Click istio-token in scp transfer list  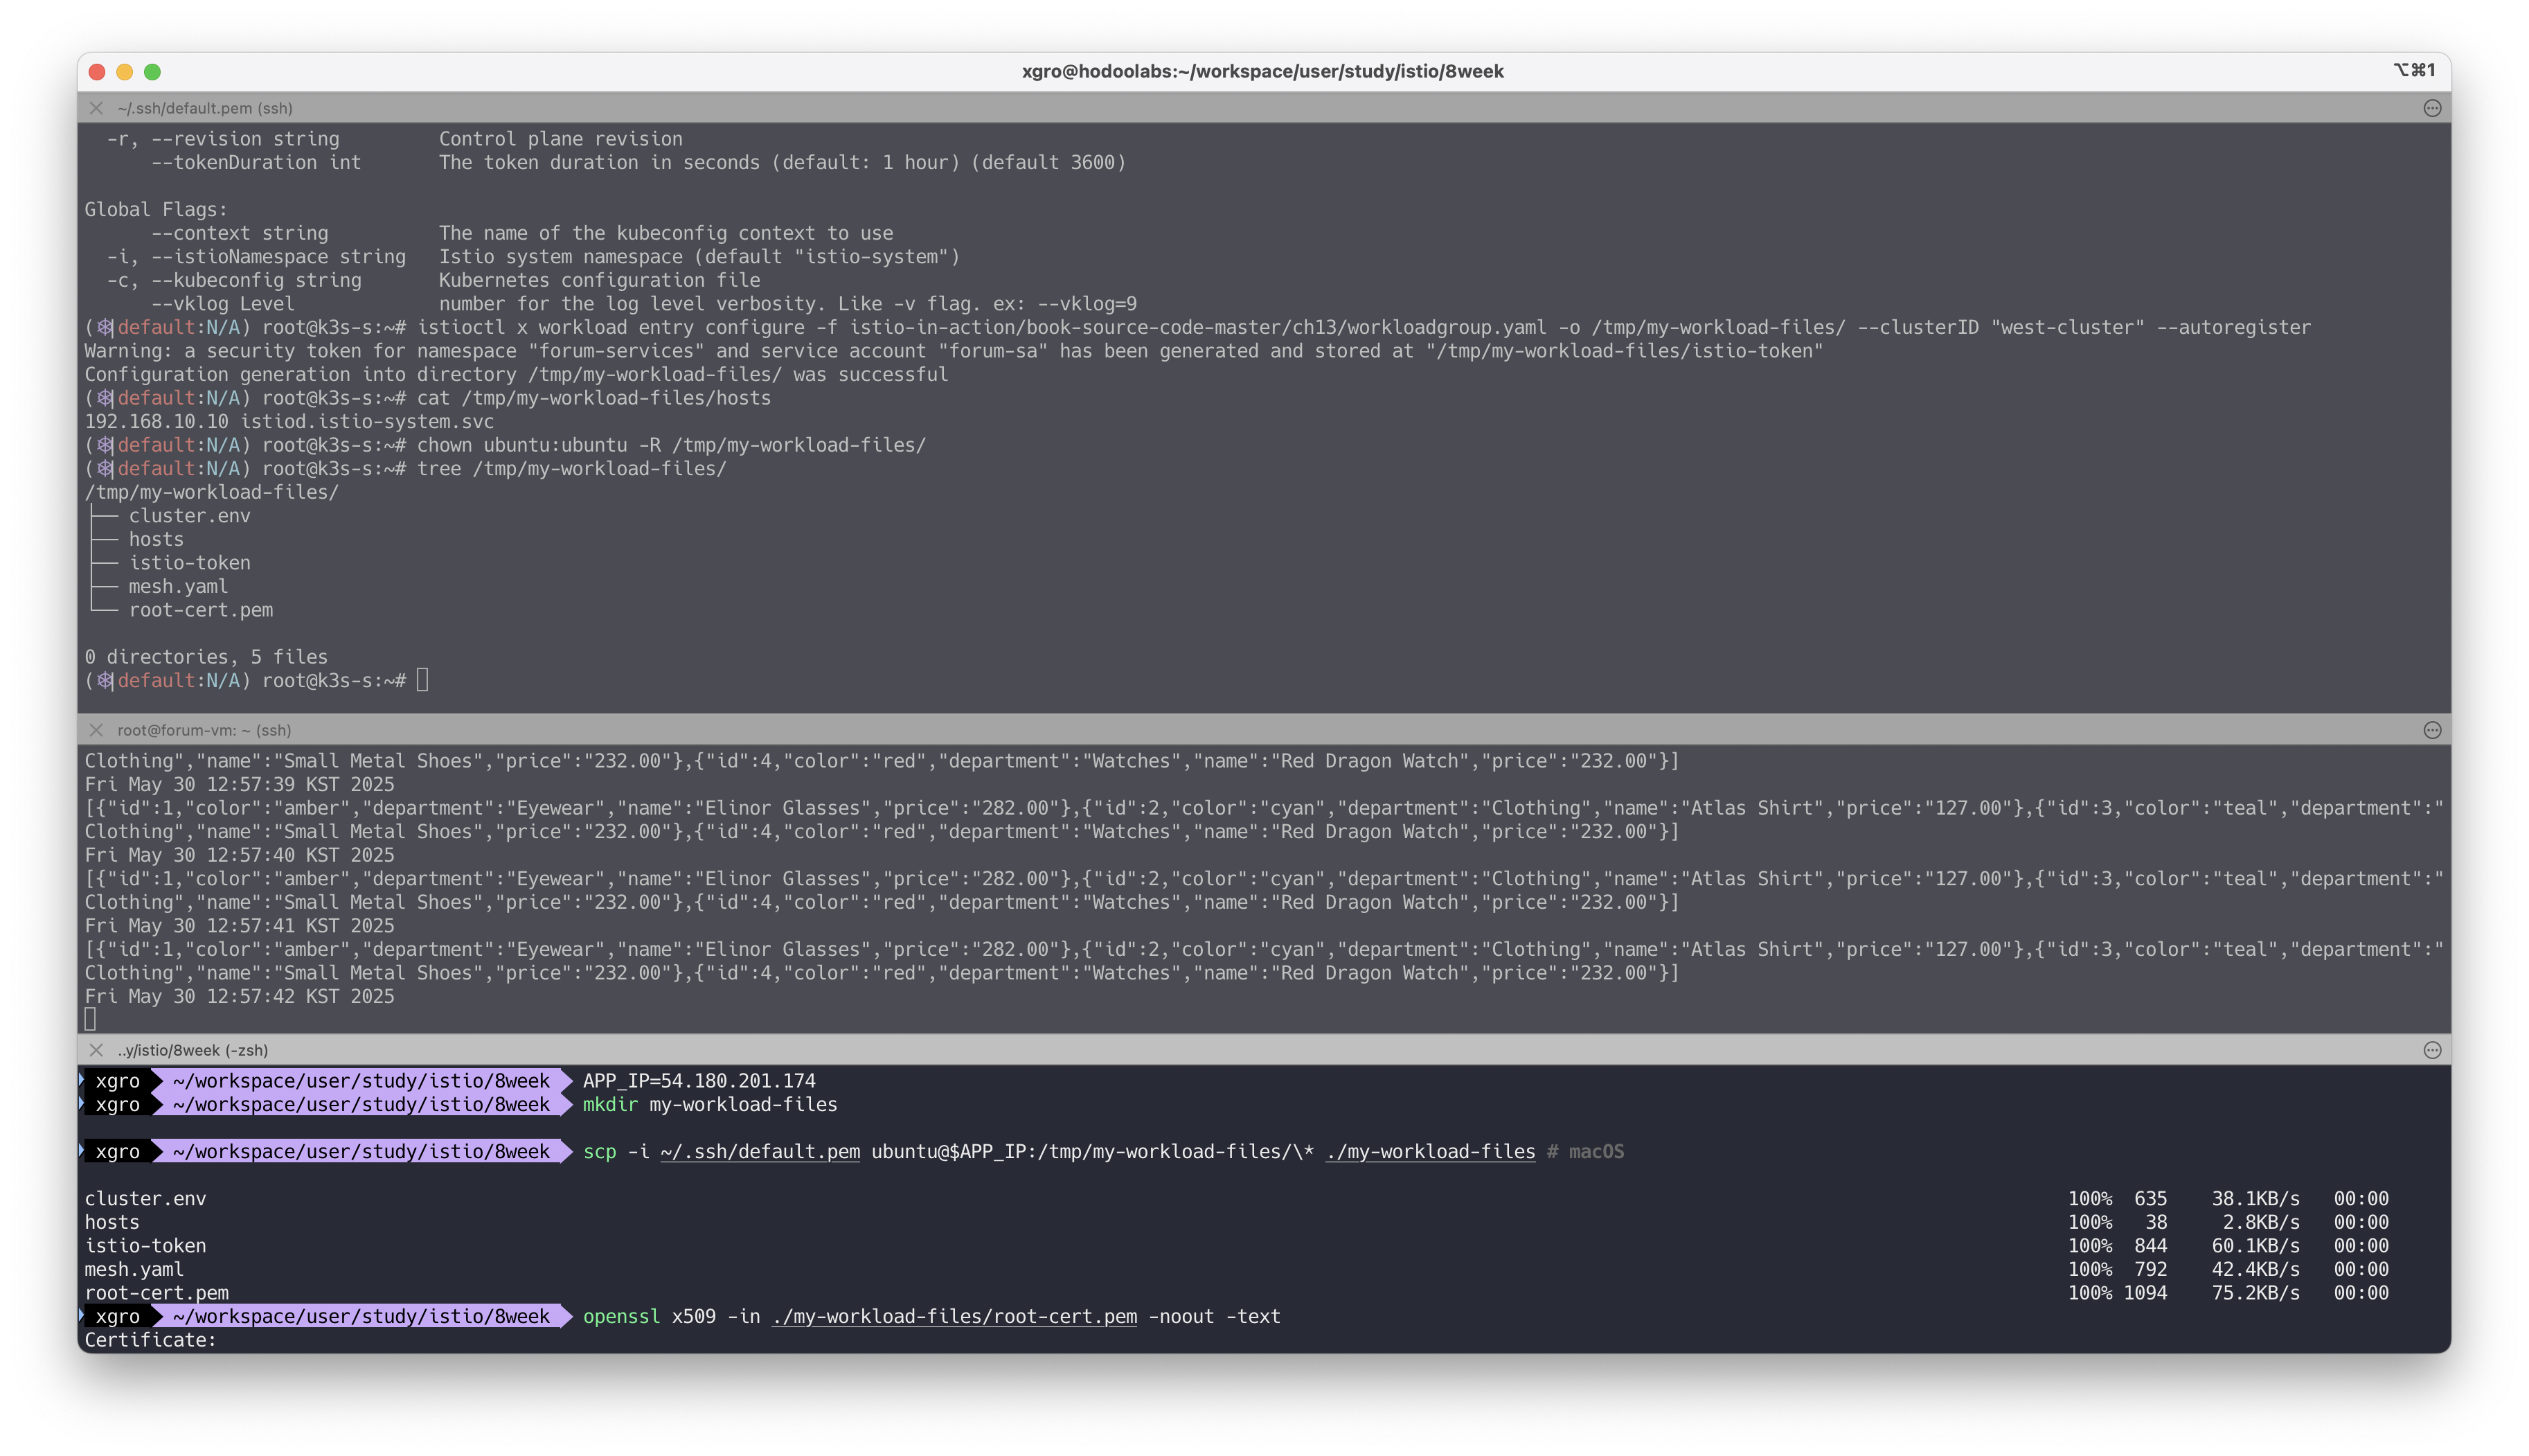click(145, 1246)
